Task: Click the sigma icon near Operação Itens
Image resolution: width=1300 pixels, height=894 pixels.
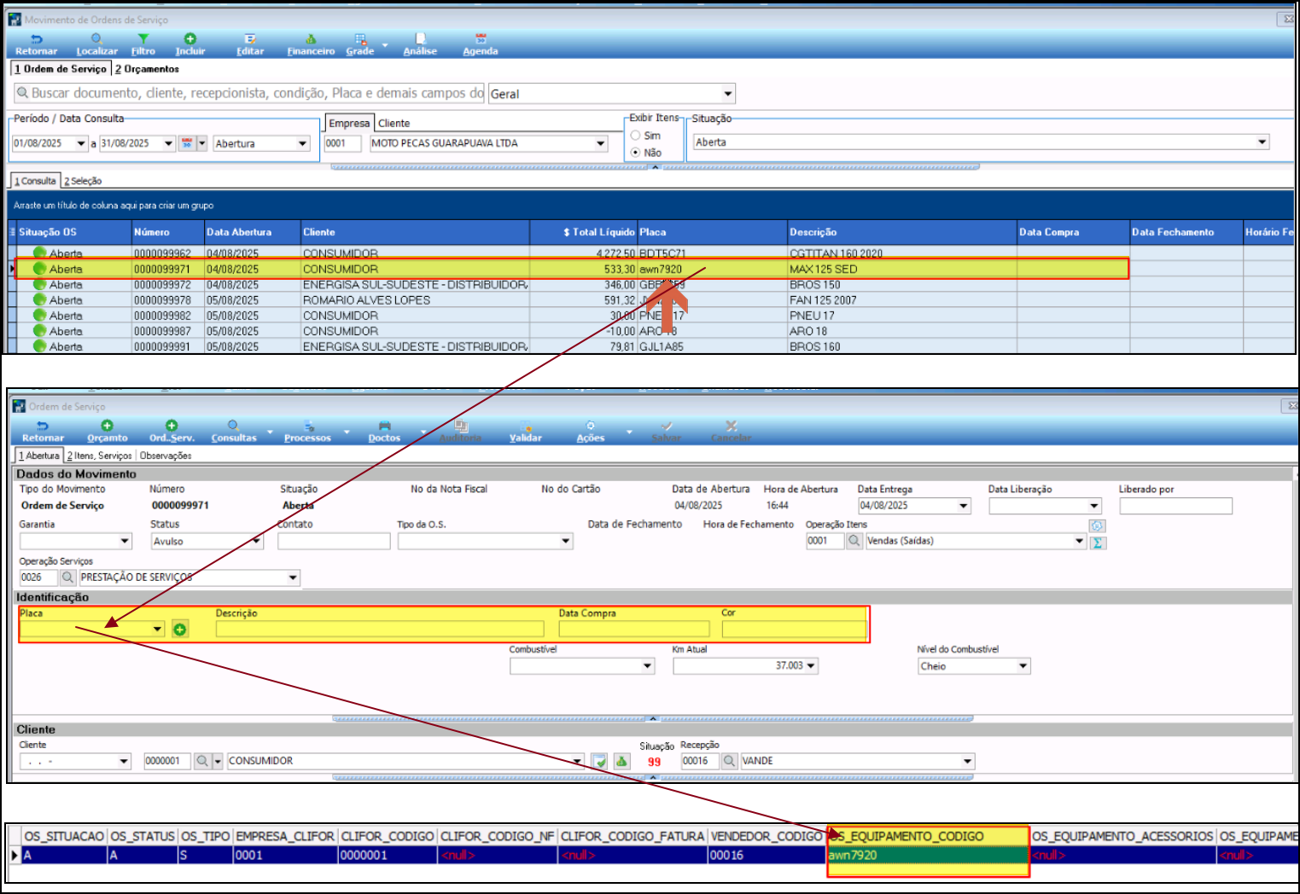Action: [1098, 543]
